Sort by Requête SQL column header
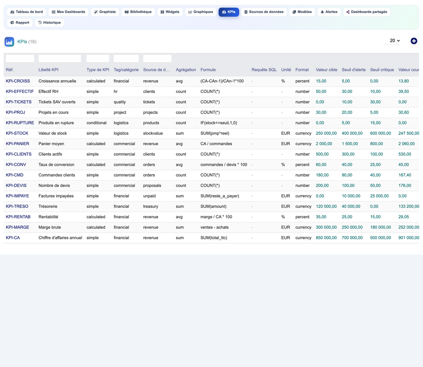The width and height of the screenshot is (423, 367). click(264, 70)
